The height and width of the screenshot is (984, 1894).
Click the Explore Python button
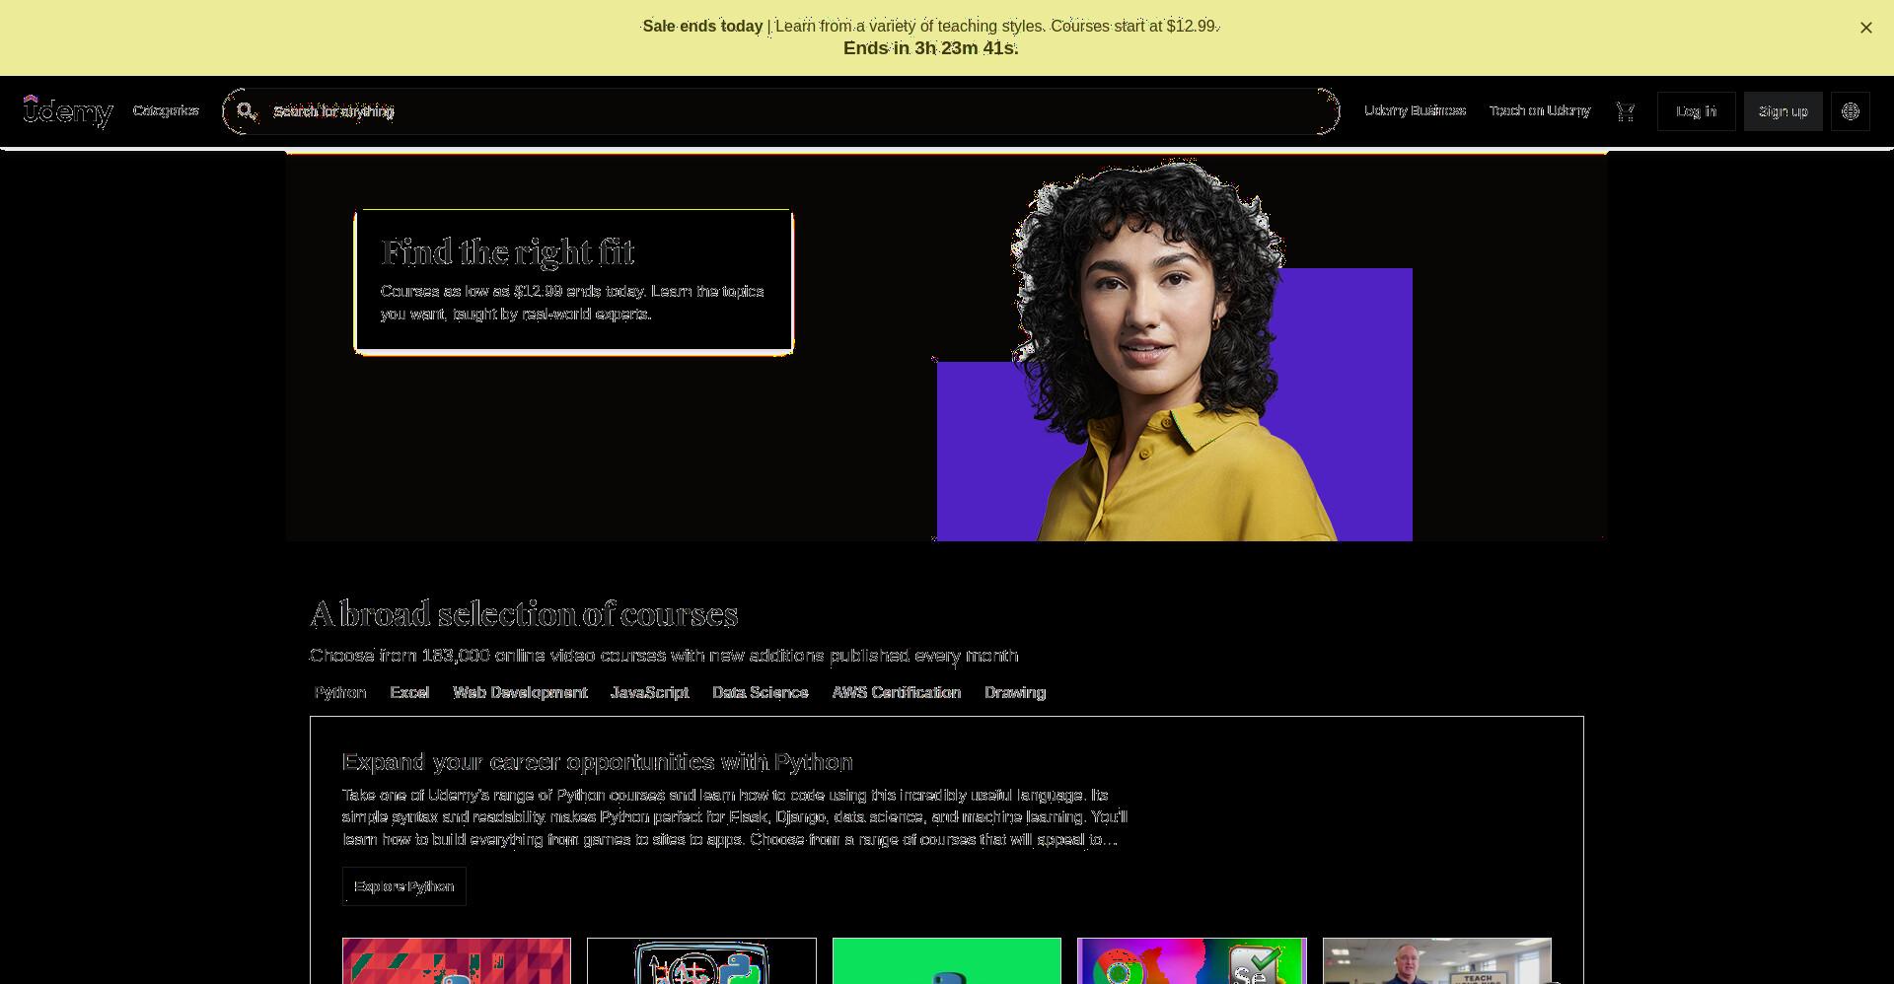click(403, 886)
